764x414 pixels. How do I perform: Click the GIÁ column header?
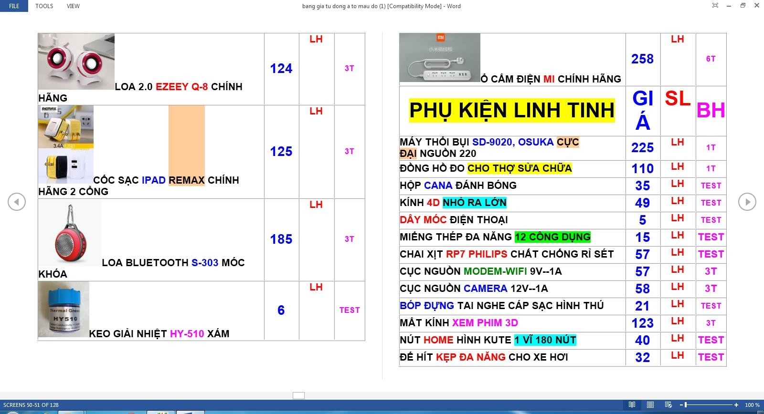(643, 110)
